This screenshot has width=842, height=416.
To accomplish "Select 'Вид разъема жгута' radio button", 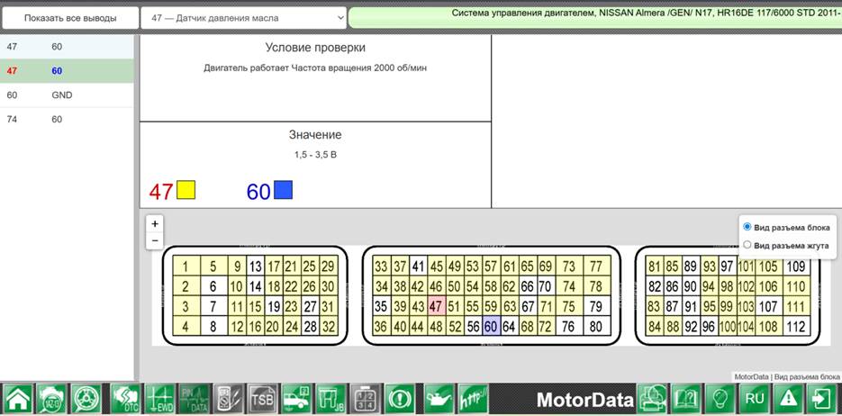I will pyautogui.click(x=747, y=245).
